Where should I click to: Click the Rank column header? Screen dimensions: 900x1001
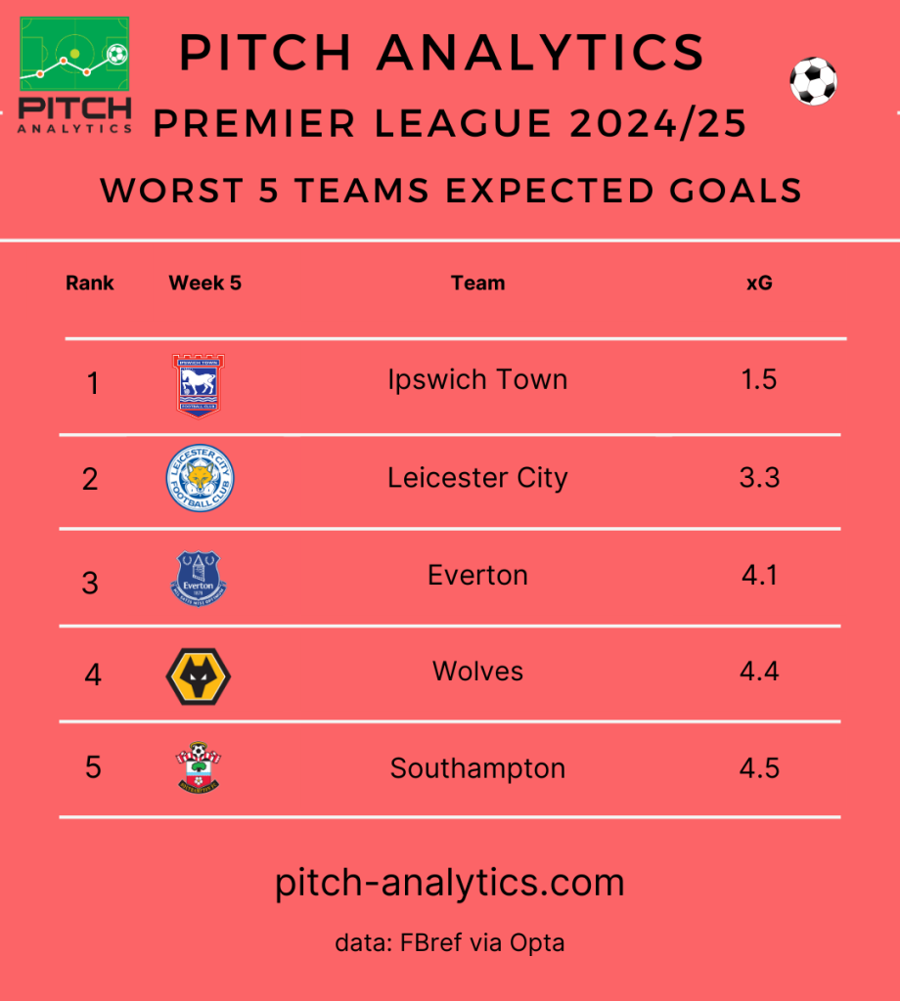[89, 283]
